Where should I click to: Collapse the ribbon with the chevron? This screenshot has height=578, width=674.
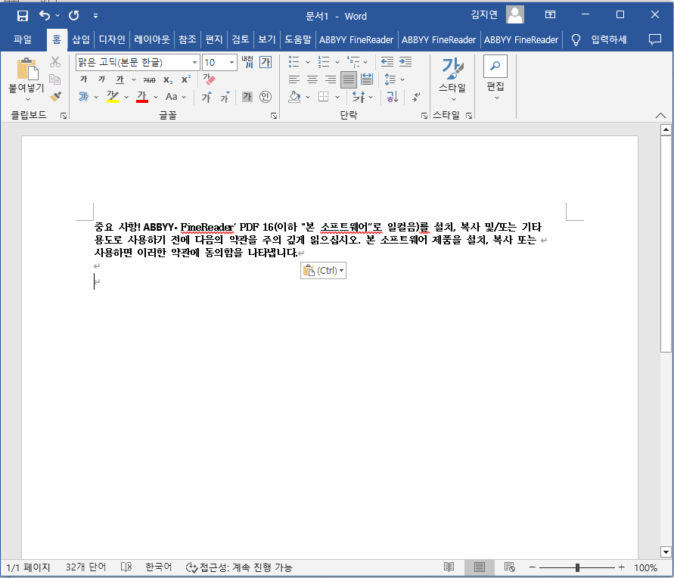(x=660, y=115)
